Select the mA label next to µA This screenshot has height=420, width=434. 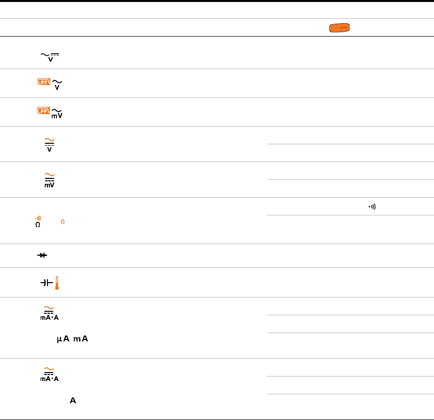81,338
